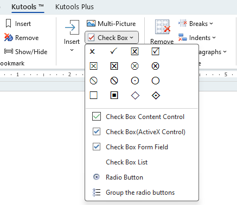Select Check Box List menu entry
This screenshot has width=237, height=205.
(142, 162)
